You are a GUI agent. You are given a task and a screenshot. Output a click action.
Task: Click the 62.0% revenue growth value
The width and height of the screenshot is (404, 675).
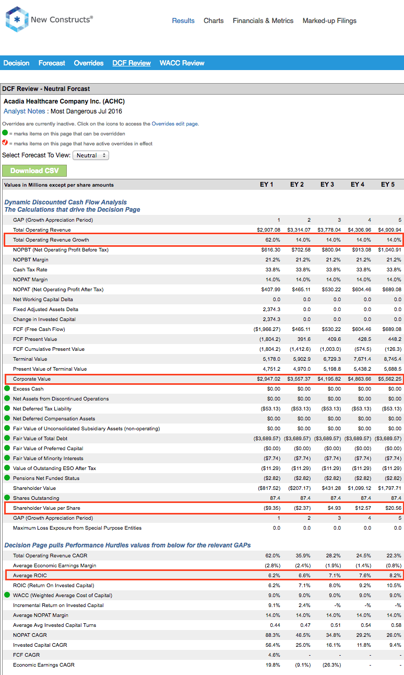pyautogui.click(x=273, y=240)
